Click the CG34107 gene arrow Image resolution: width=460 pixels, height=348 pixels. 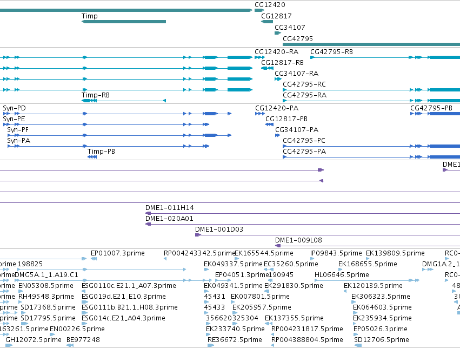click(x=278, y=33)
